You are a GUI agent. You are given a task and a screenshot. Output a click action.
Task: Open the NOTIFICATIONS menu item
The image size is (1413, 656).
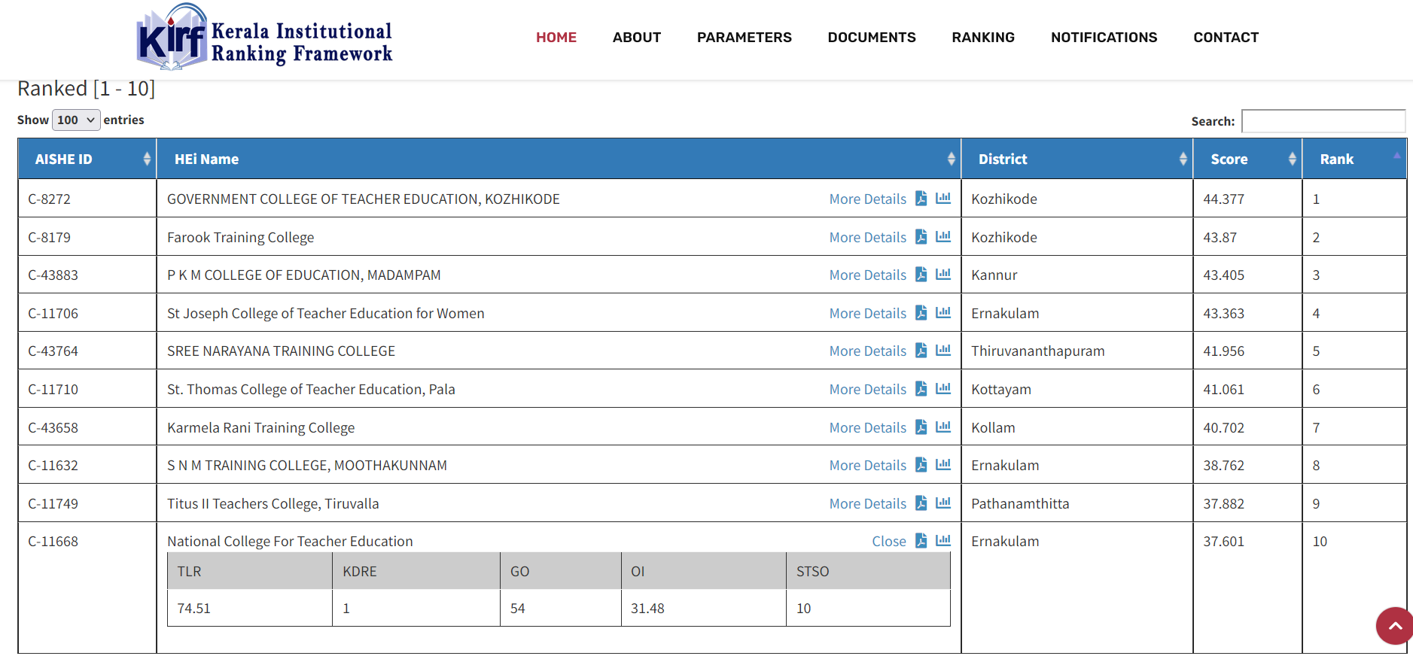click(1104, 37)
